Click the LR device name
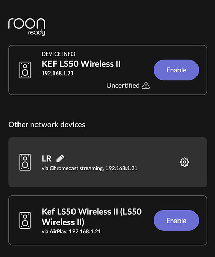Image resolution: width=215 pixels, height=257 pixels. coord(46,158)
